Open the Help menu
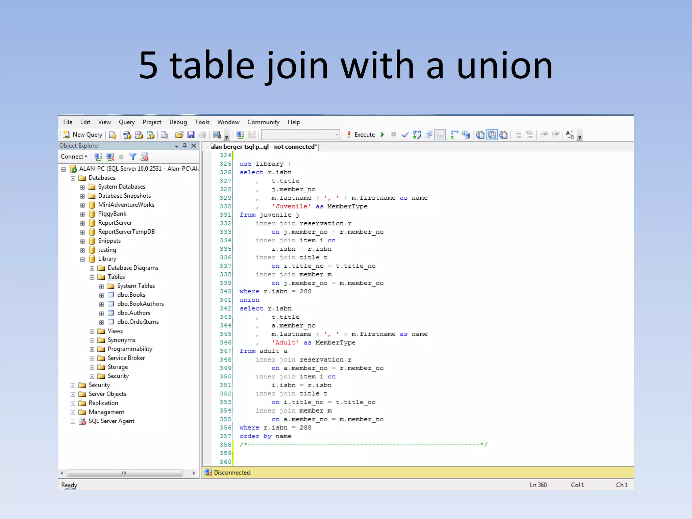 coord(294,122)
